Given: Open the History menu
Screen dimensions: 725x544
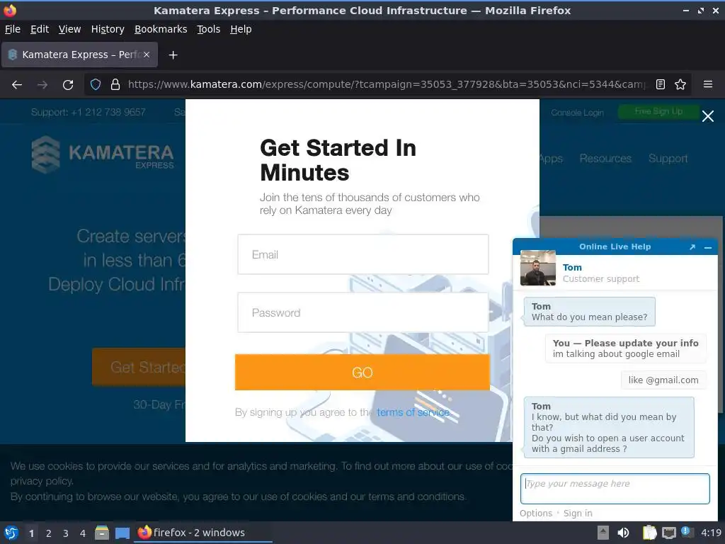Looking at the screenshot, I should point(108,29).
